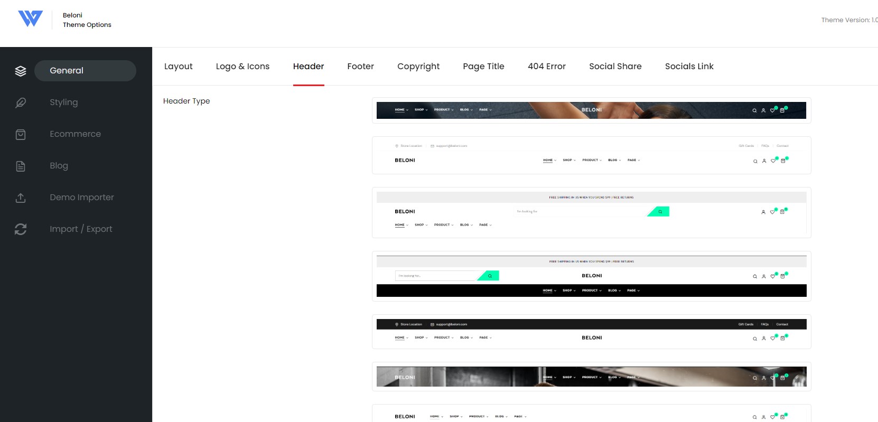Image resolution: width=878 pixels, height=422 pixels.
Task: Select the Header tab
Action: point(309,67)
